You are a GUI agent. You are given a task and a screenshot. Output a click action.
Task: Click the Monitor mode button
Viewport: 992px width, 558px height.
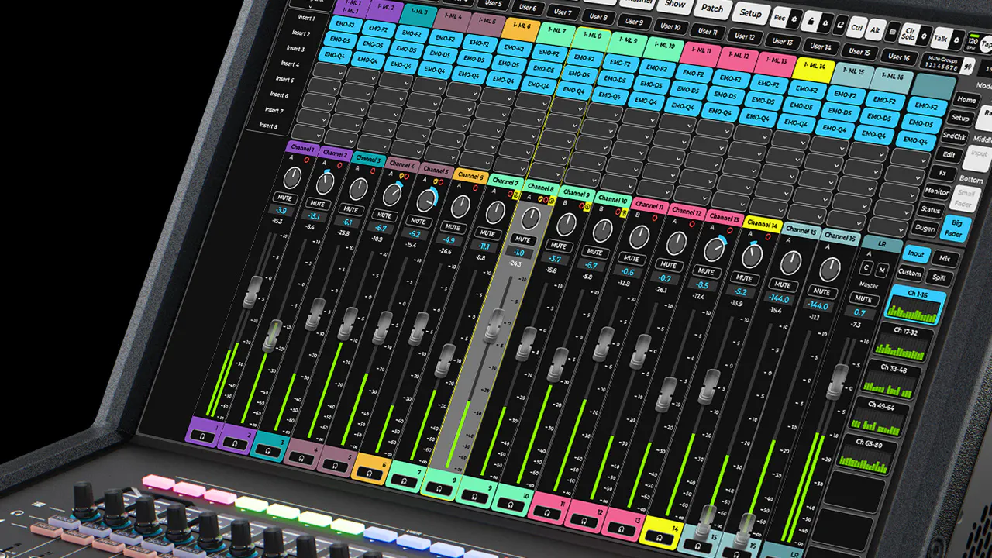point(936,191)
